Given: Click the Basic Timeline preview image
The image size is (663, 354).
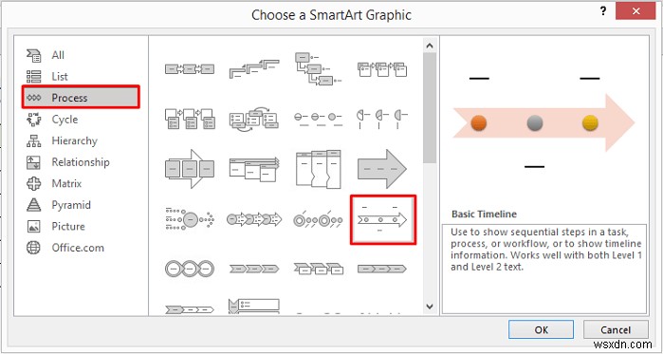Looking at the screenshot, I should [543, 122].
